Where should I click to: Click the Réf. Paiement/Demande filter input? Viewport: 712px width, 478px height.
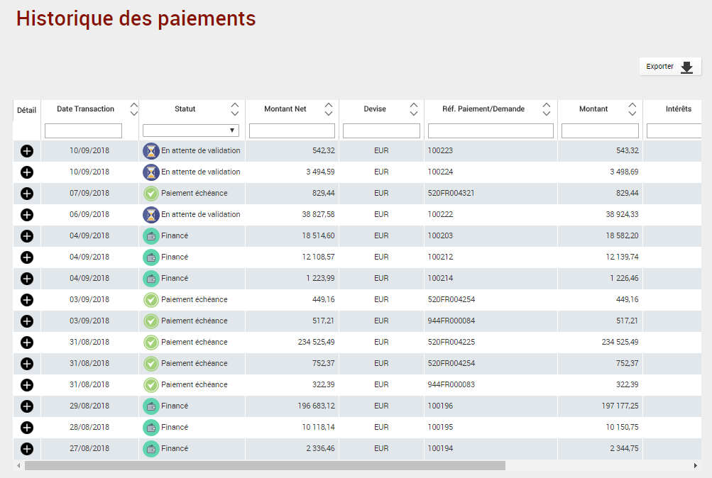point(491,131)
